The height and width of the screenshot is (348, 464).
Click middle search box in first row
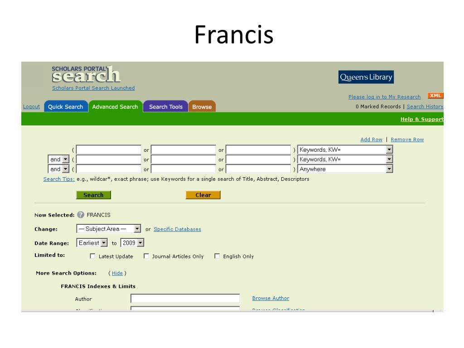pyautogui.click(x=184, y=150)
